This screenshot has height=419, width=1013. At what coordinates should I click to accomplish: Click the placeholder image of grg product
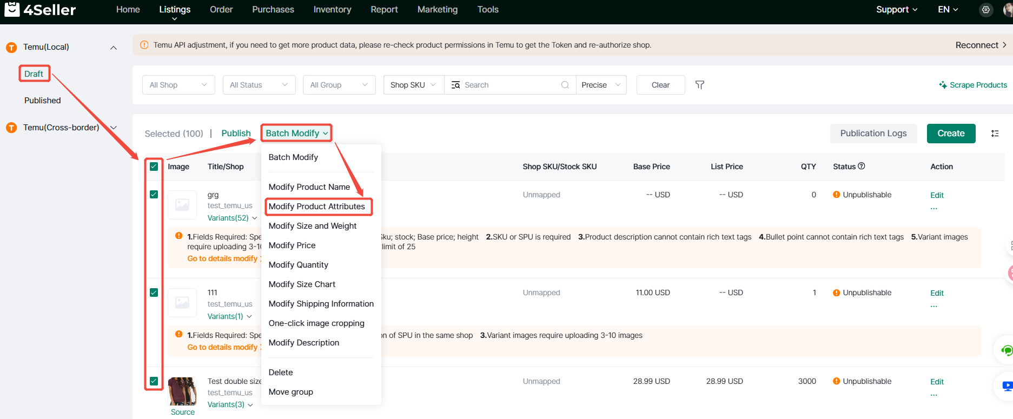pos(182,205)
